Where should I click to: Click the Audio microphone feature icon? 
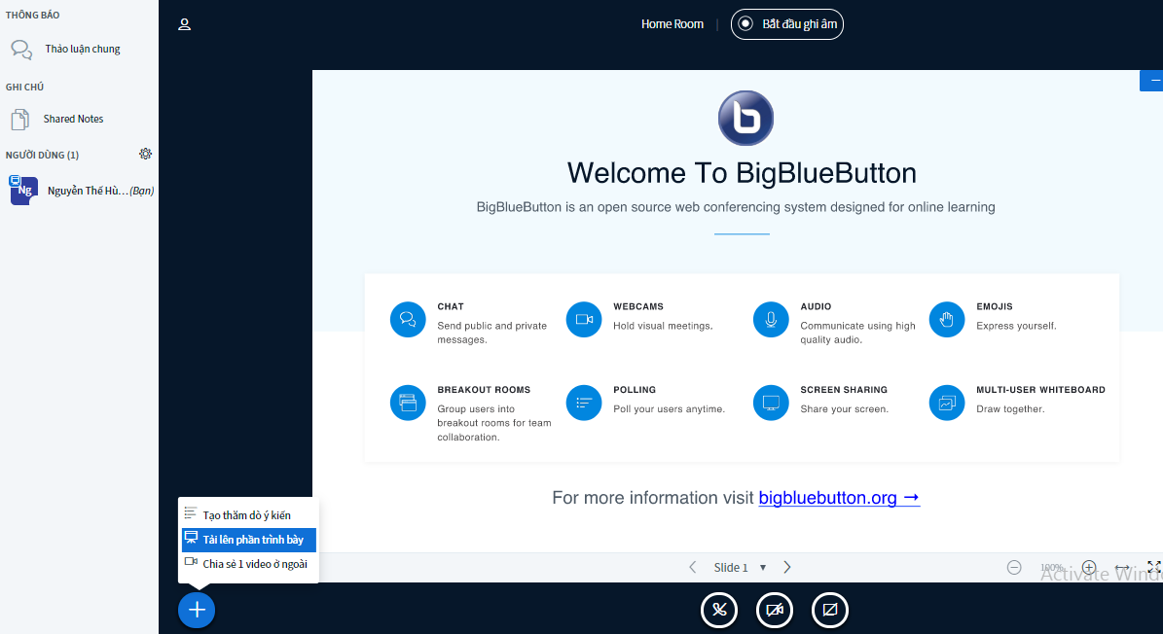coord(771,319)
